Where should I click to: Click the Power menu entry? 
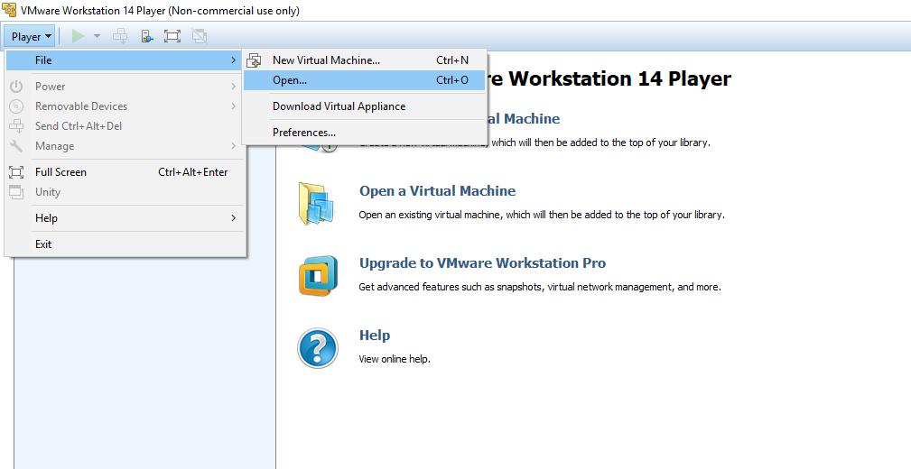(x=123, y=87)
